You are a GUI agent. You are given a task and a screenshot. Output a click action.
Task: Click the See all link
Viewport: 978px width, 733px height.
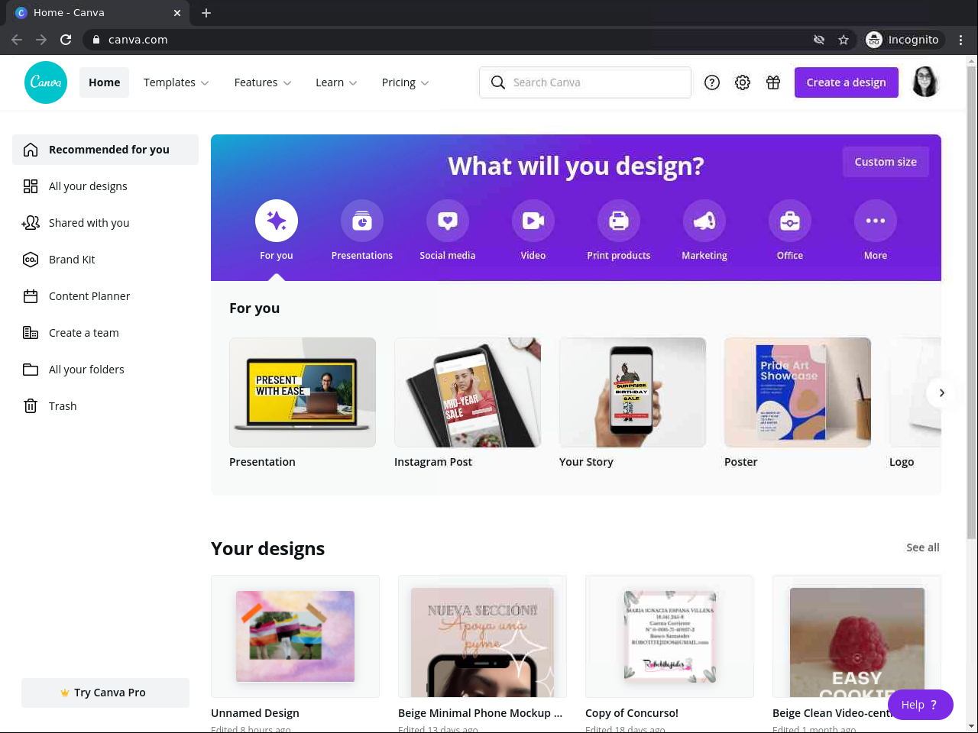tap(923, 547)
